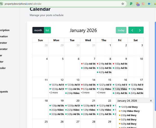Open the blue checkmark extension icon

click(x=149, y=4)
